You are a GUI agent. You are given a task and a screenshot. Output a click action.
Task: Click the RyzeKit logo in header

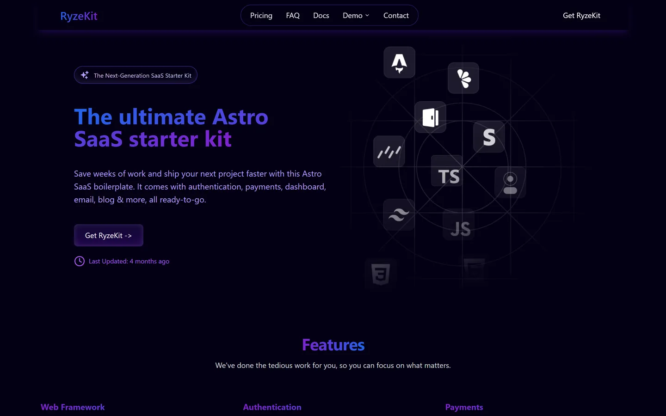79,16
